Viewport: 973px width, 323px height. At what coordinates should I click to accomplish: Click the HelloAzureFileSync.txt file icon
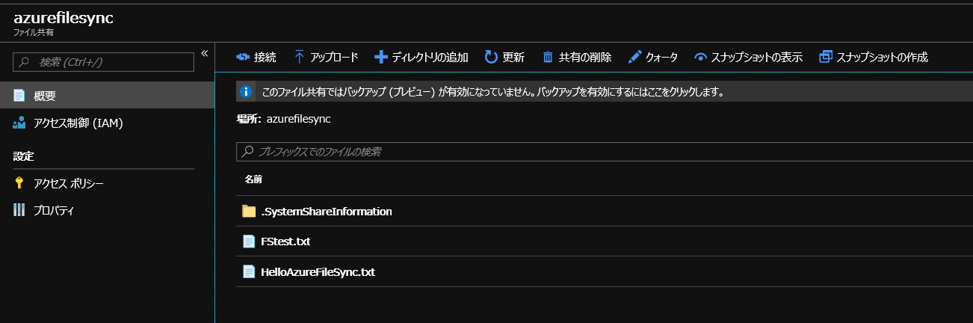pyautogui.click(x=249, y=272)
